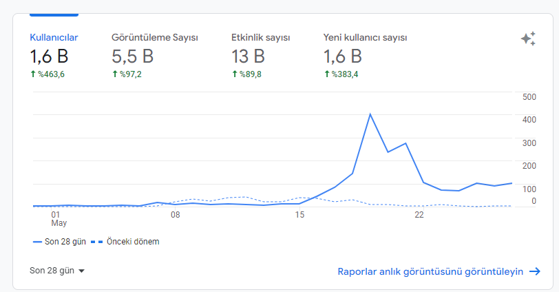Select the Yeni kullanıcı sayısı metric tab

coord(365,55)
